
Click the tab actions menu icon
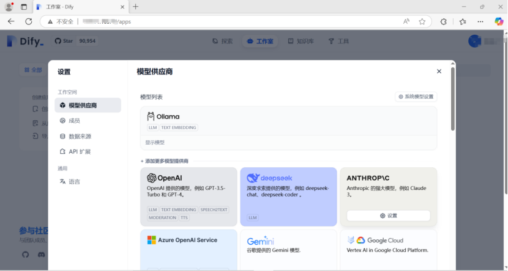coord(24,7)
